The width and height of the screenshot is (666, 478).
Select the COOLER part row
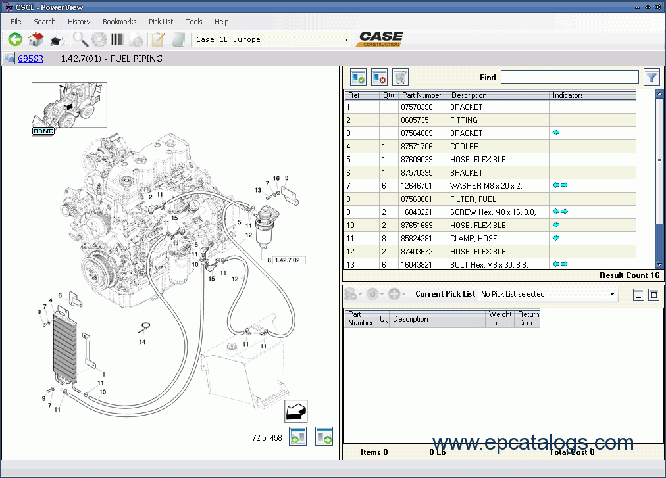point(490,146)
